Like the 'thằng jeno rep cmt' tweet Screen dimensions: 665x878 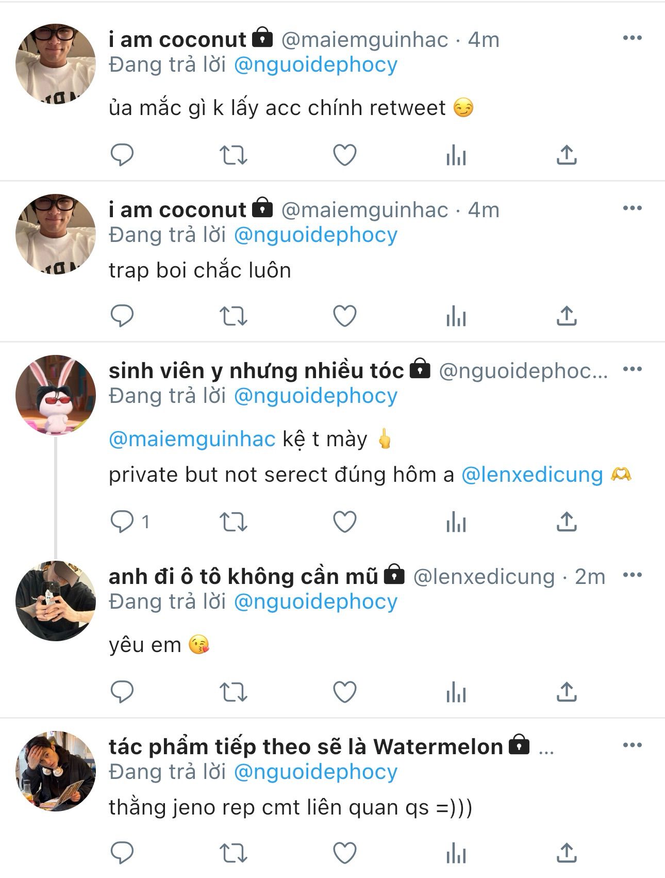tap(345, 853)
